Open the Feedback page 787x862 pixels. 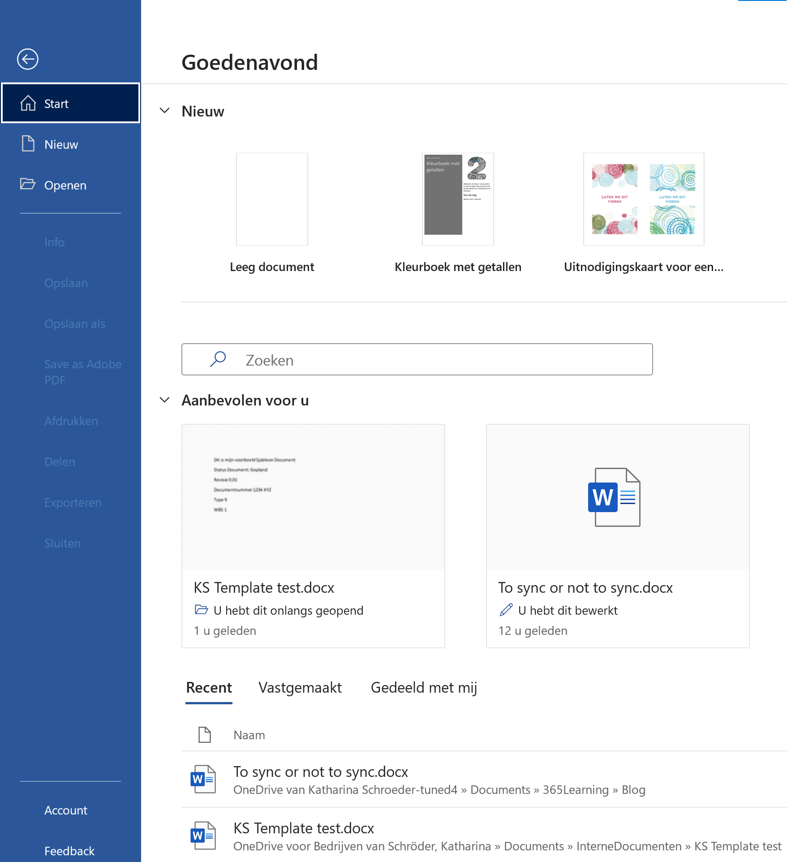pyautogui.click(x=69, y=851)
